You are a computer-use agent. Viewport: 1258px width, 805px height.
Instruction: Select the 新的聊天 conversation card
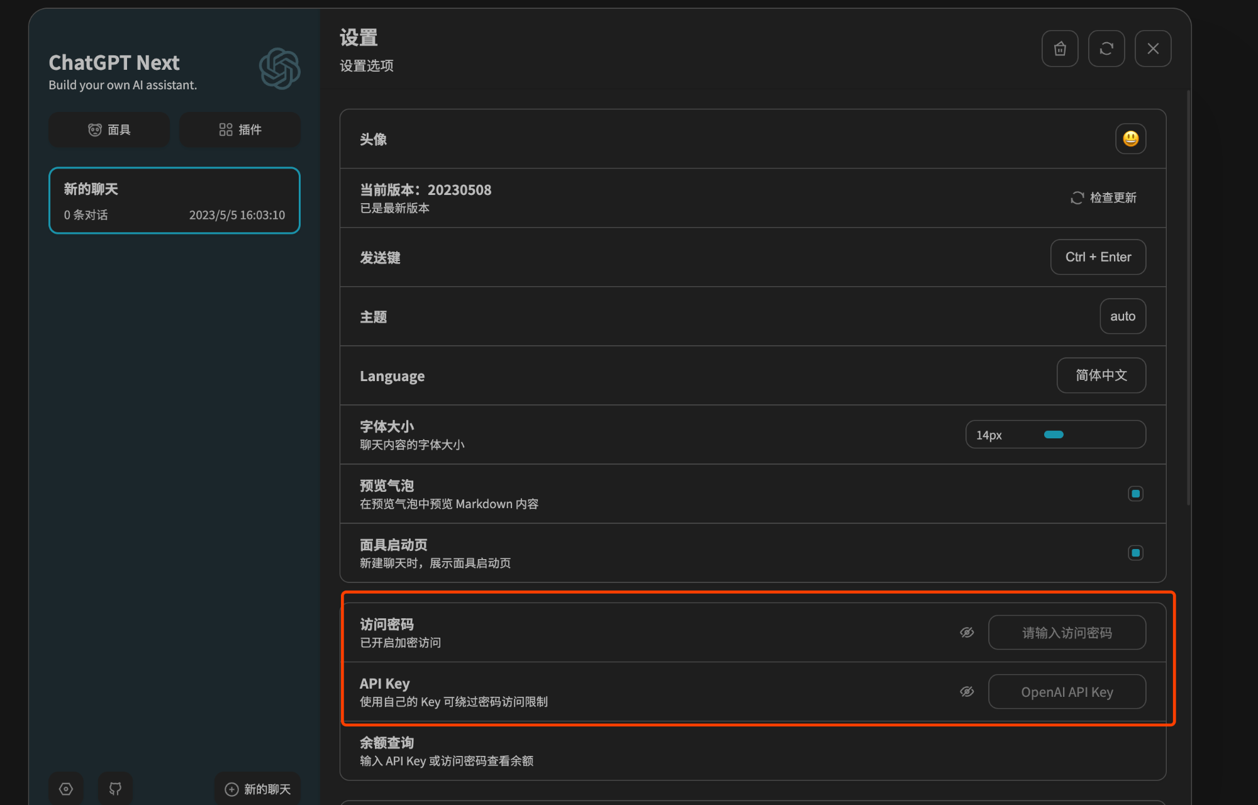pyautogui.click(x=174, y=201)
